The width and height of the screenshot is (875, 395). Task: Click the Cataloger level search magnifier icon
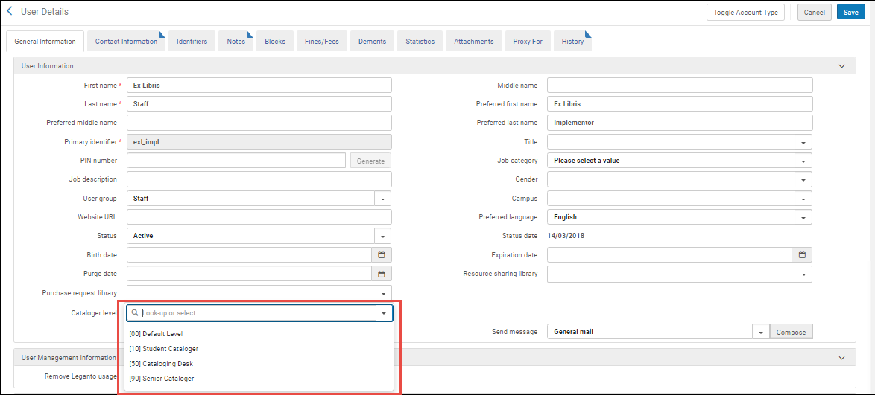(135, 313)
